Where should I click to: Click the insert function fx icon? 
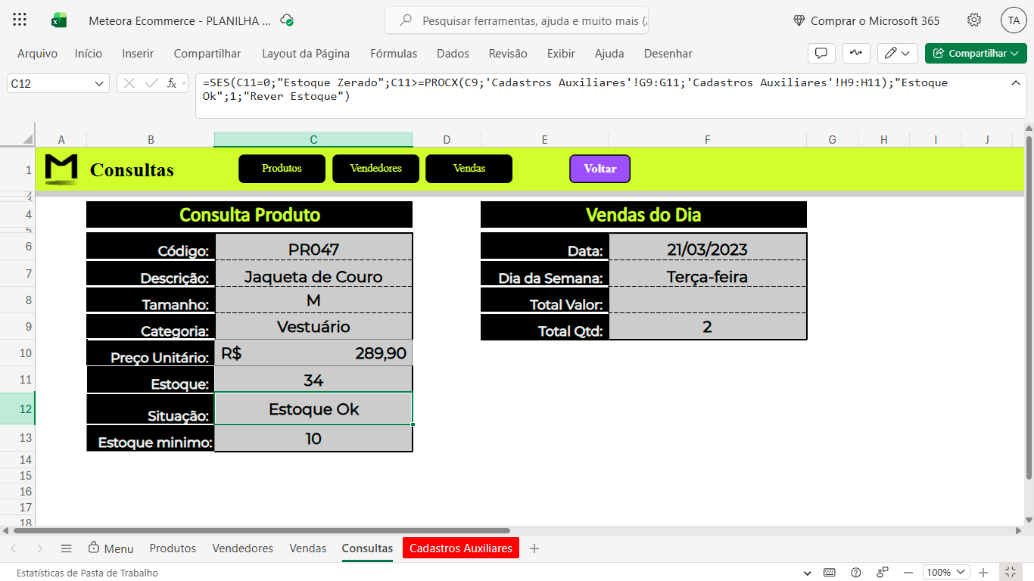(x=172, y=83)
